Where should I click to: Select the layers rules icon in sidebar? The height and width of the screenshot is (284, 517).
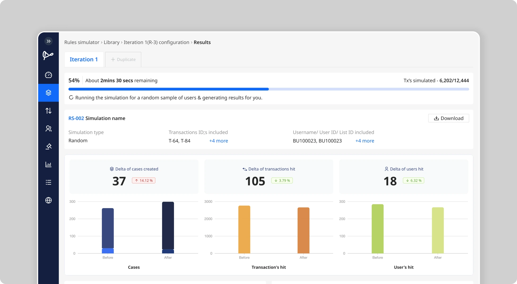49,93
